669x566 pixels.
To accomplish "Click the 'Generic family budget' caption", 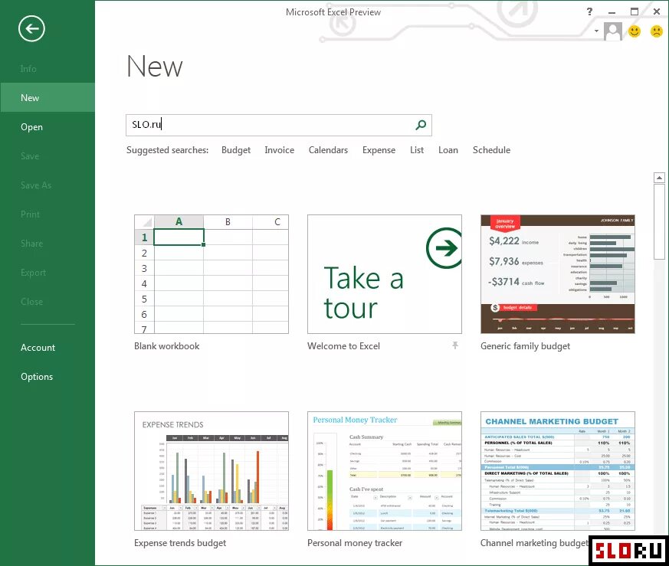I will 525,346.
